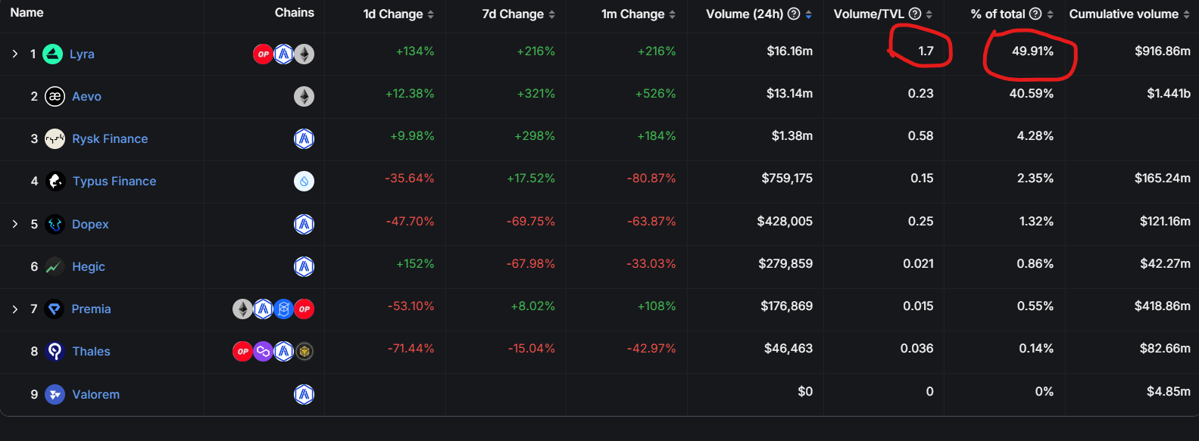Open the Premia protocol link
Image resolution: width=1199 pixels, height=441 pixels.
(x=91, y=309)
